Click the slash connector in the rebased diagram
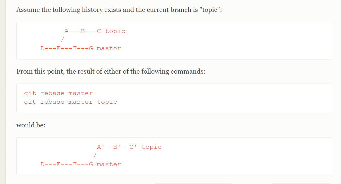341x184 pixels. (x=95, y=156)
